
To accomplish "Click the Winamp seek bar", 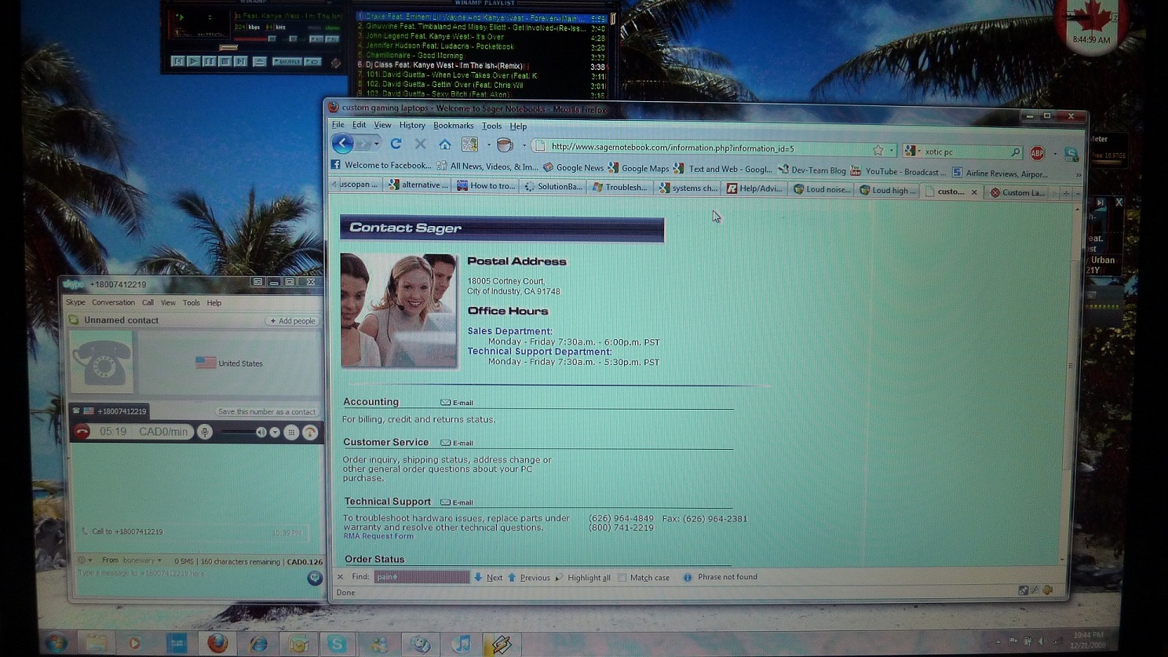I will pos(256,48).
